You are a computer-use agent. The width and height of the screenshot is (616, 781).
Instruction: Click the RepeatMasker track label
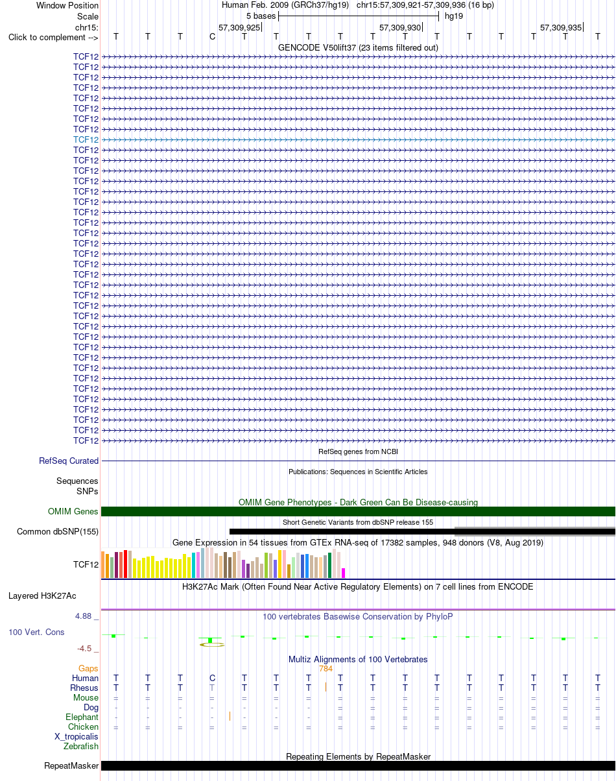(x=71, y=766)
